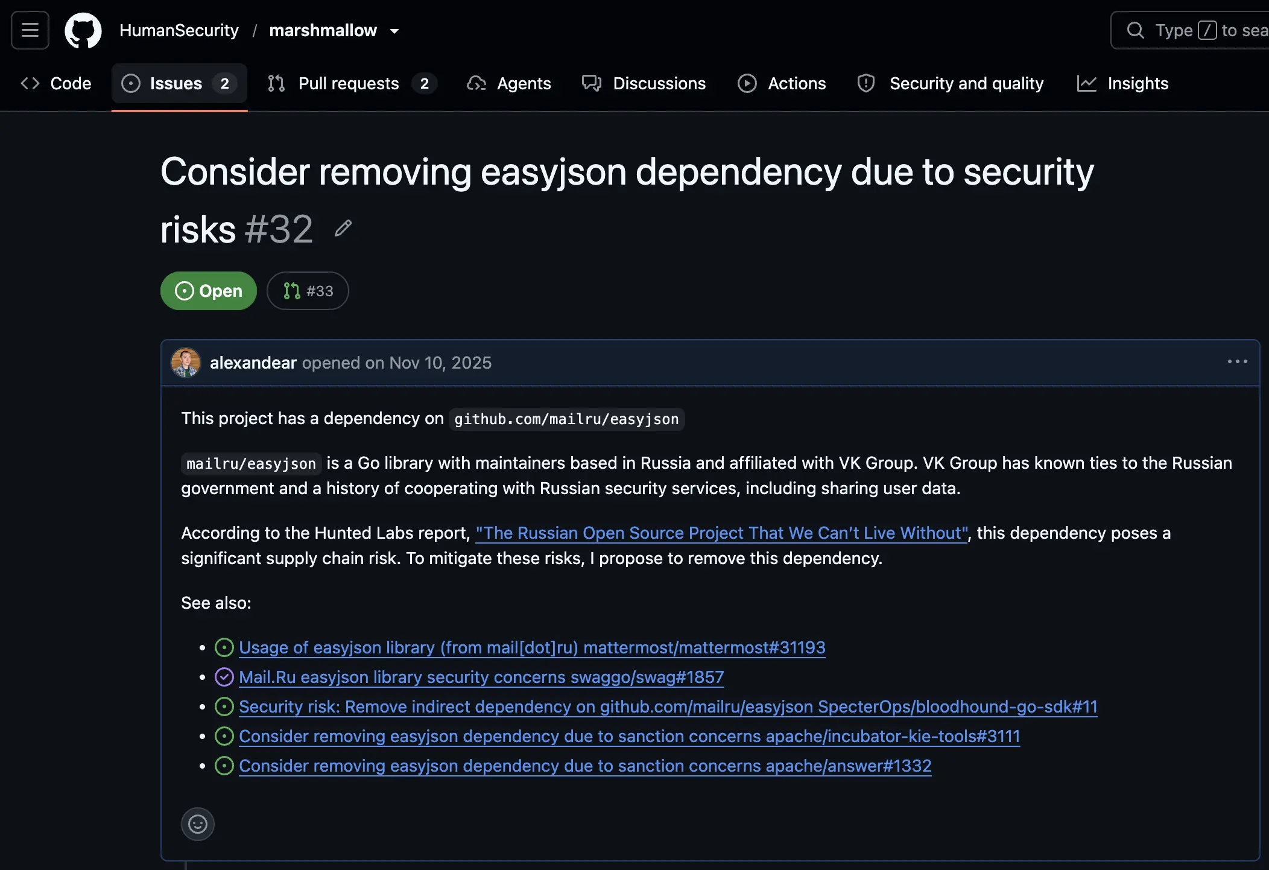This screenshot has height=870, width=1269.
Task: Open swaggo/swag#1857 issue link
Action: 481,677
